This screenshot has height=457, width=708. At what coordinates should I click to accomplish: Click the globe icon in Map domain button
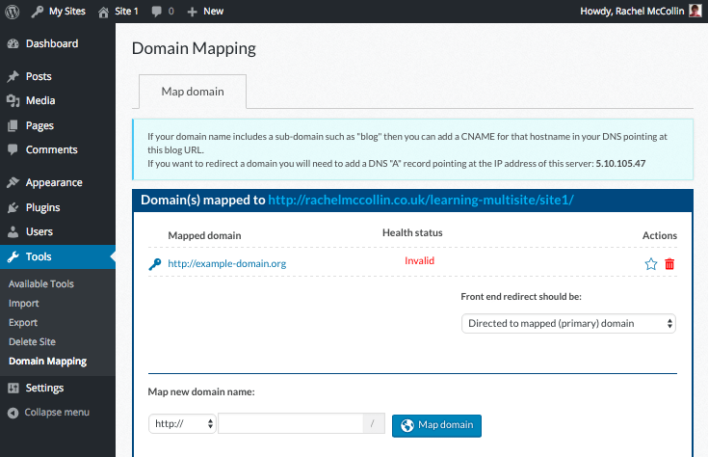tap(407, 425)
